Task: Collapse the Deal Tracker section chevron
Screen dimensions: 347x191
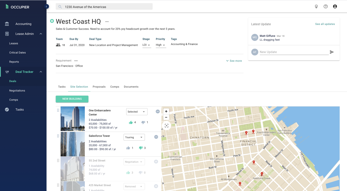Action: 41,72
